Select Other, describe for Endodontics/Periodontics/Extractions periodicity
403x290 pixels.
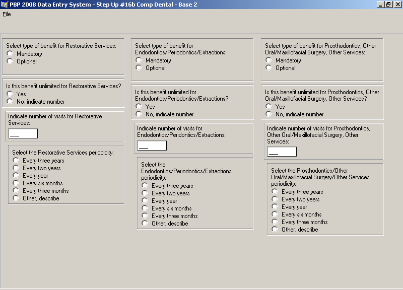(145, 223)
